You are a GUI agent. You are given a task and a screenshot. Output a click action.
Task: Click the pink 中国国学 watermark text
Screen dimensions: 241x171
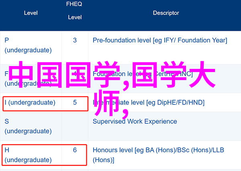[x=65, y=74]
